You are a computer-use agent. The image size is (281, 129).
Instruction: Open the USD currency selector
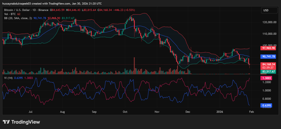tap(266, 10)
